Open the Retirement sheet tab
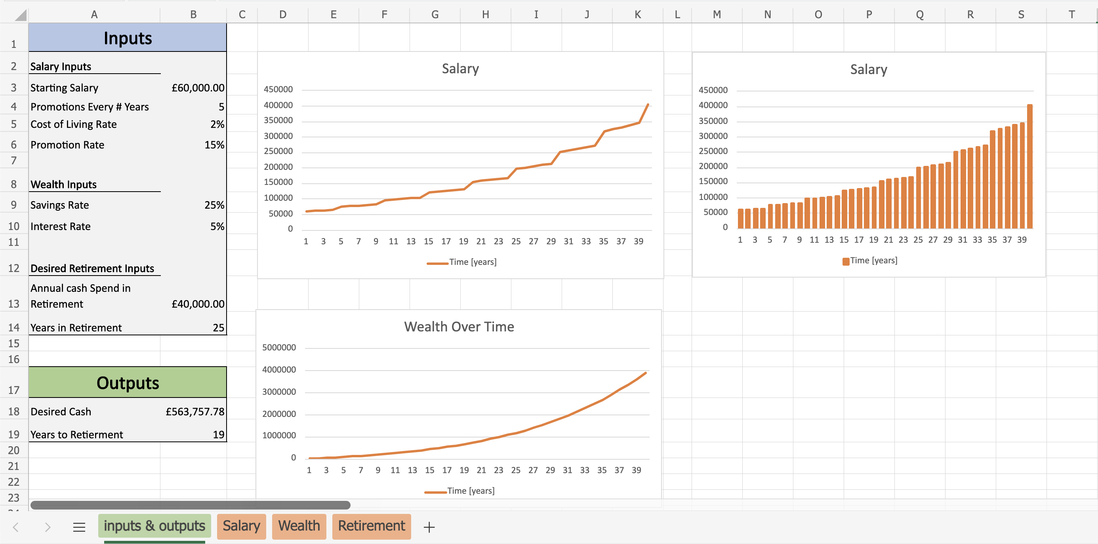Image resolution: width=1098 pixels, height=544 pixels. point(370,527)
